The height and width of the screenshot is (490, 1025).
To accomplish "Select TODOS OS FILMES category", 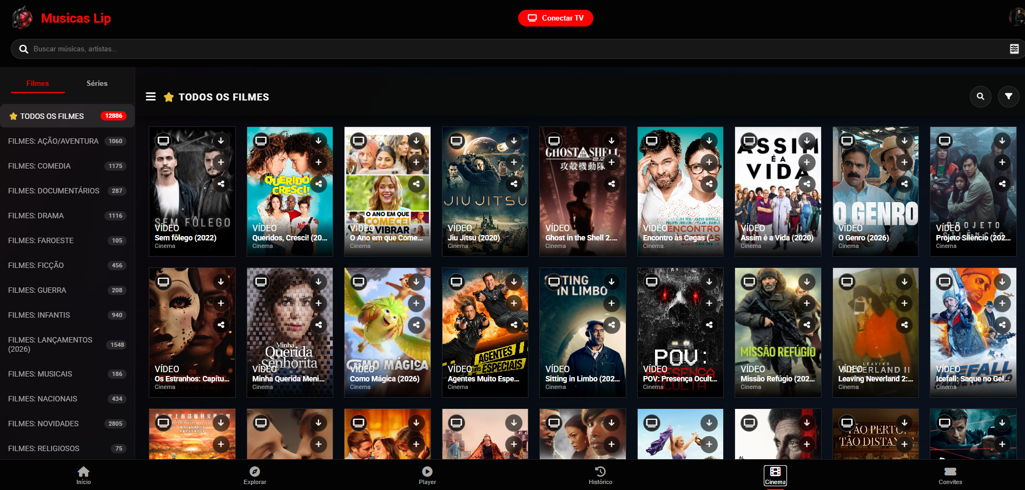I will [x=67, y=116].
